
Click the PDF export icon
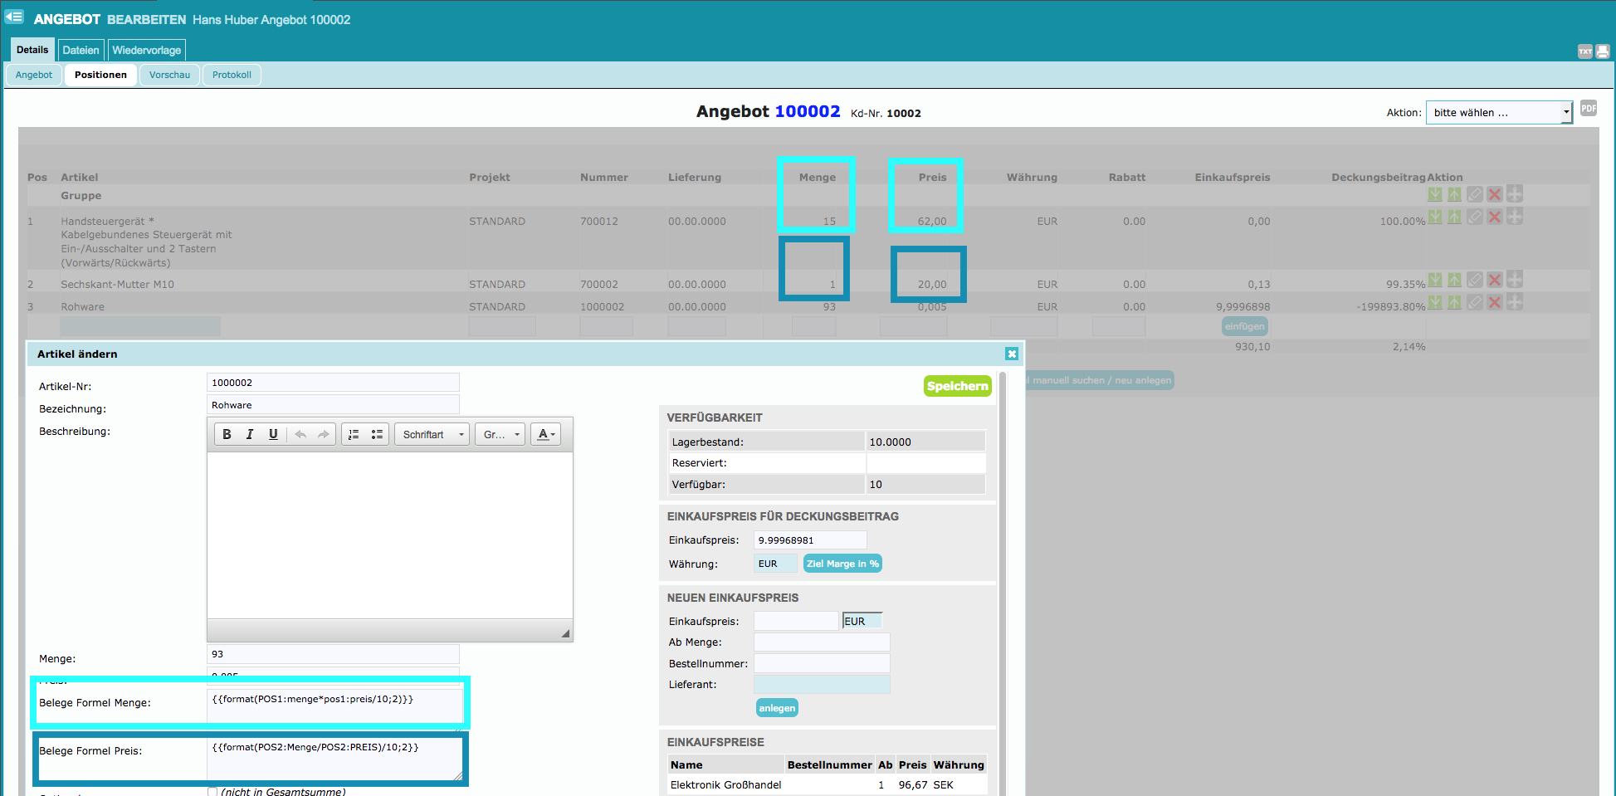tap(1588, 109)
